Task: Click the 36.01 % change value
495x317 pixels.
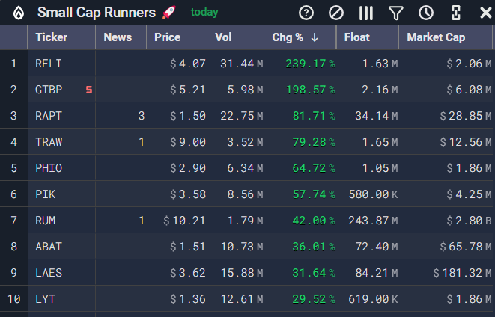Action: tap(314, 247)
